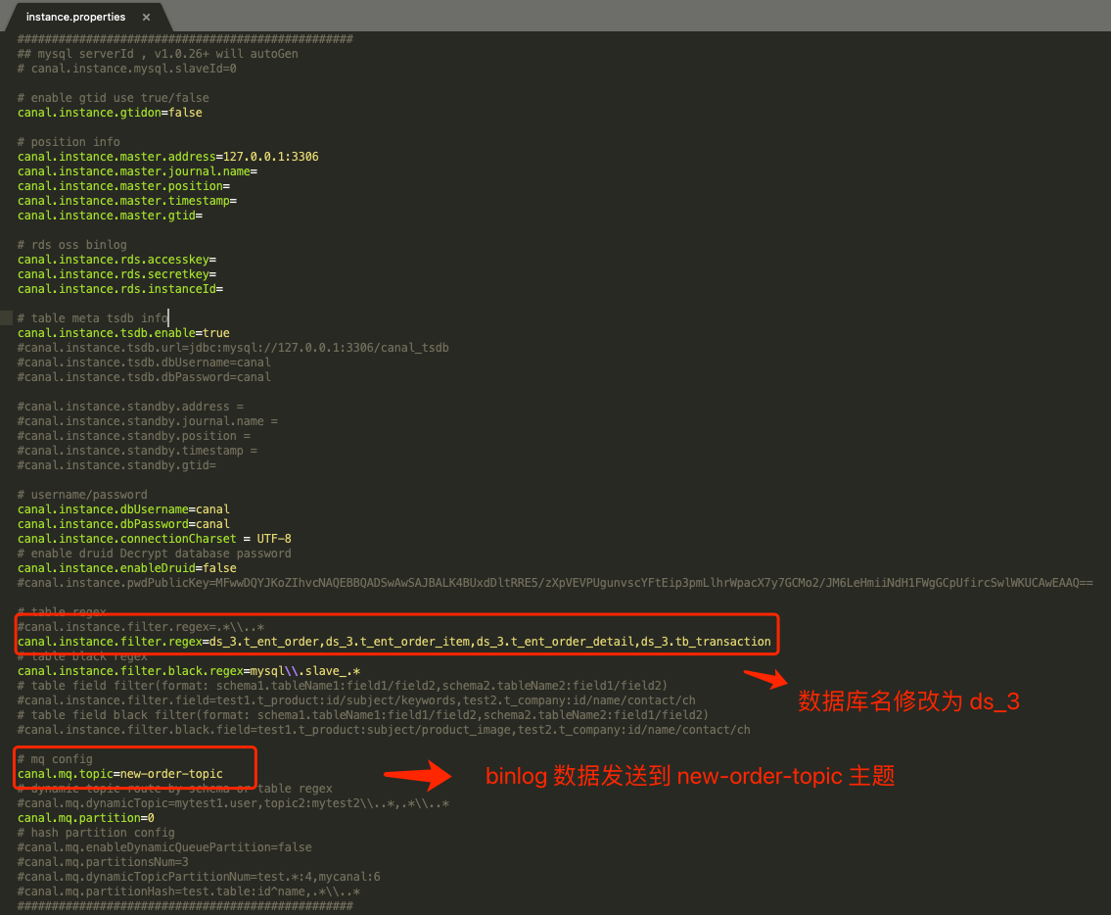
Task: Click the connectionCharset = UTF-8 line
Action: tap(154, 539)
